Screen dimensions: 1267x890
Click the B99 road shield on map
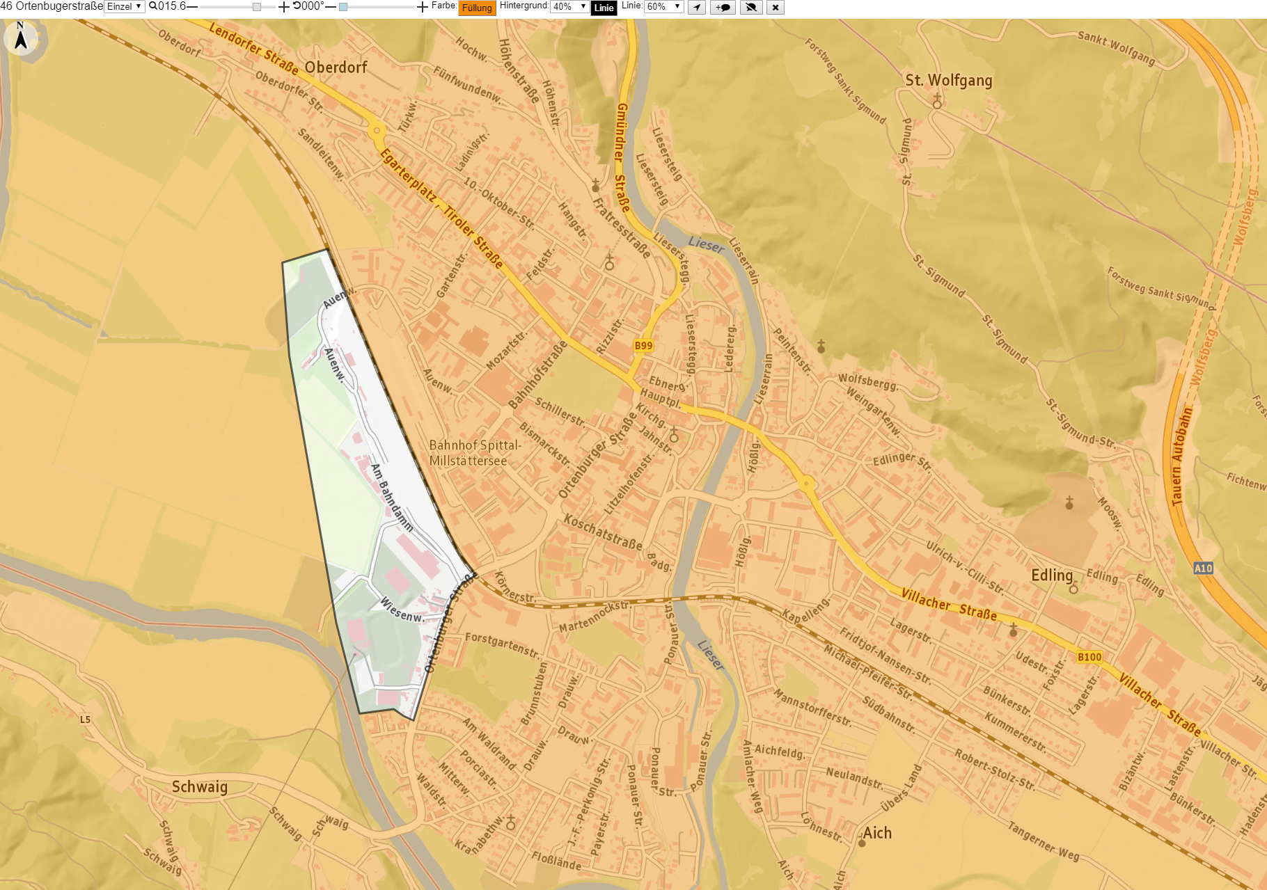(x=644, y=345)
